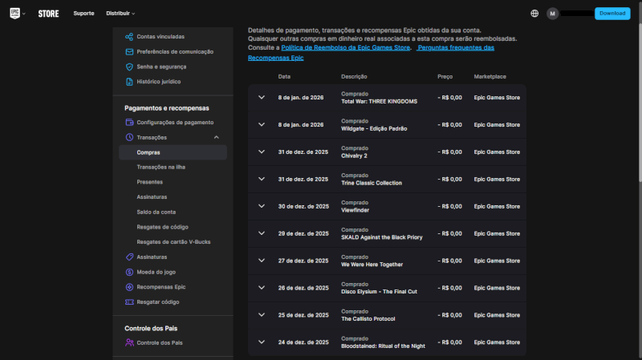Select Transações na ilha submenu item
The image size is (642, 360).
161,167
